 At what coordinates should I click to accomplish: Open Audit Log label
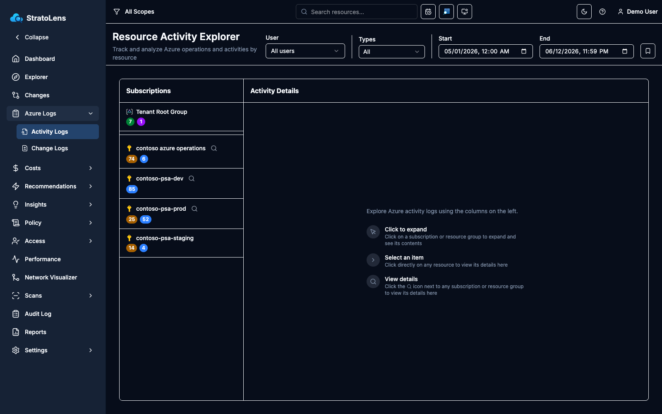[x=38, y=314]
